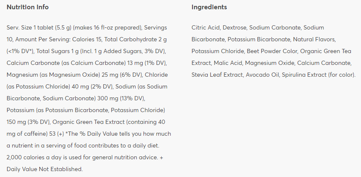Click the Nutrition Info heading
Image resolution: width=361 pixels, height=177 pixels.
[x=27, y=7]
